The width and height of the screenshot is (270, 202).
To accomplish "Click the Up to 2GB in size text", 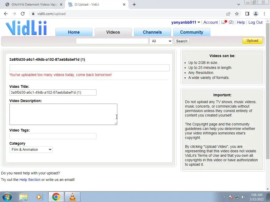I will 203,63.
